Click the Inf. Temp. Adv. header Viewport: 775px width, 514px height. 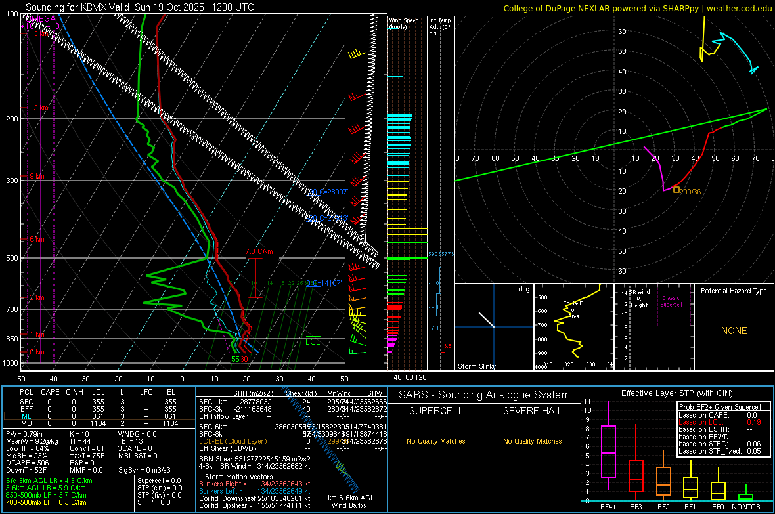(x=440, y=27)
